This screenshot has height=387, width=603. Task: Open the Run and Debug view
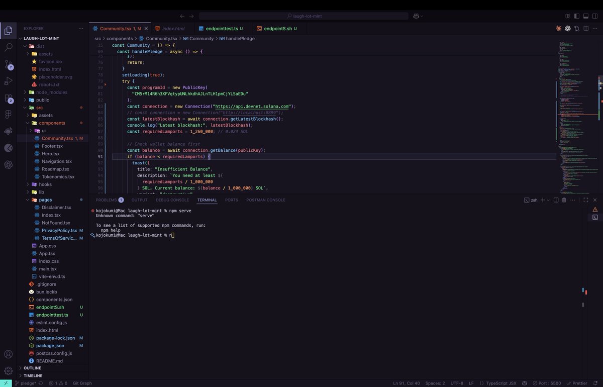click(x=8, y=80)
